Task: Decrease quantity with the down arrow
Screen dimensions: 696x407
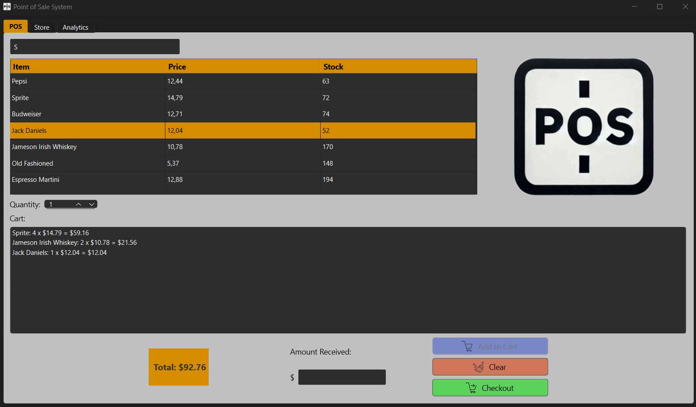Action: coord(91,205)
